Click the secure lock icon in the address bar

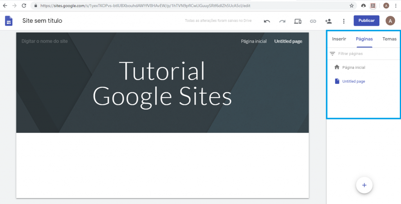[x=36, y=5]
